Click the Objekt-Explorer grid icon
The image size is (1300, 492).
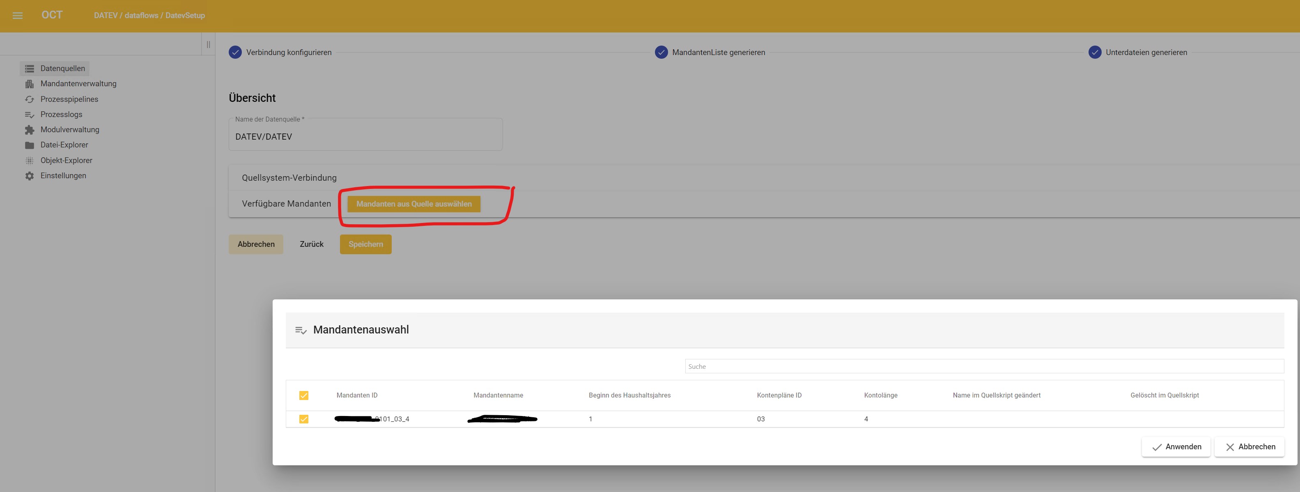pyautogui.click(x=30, y=161)
